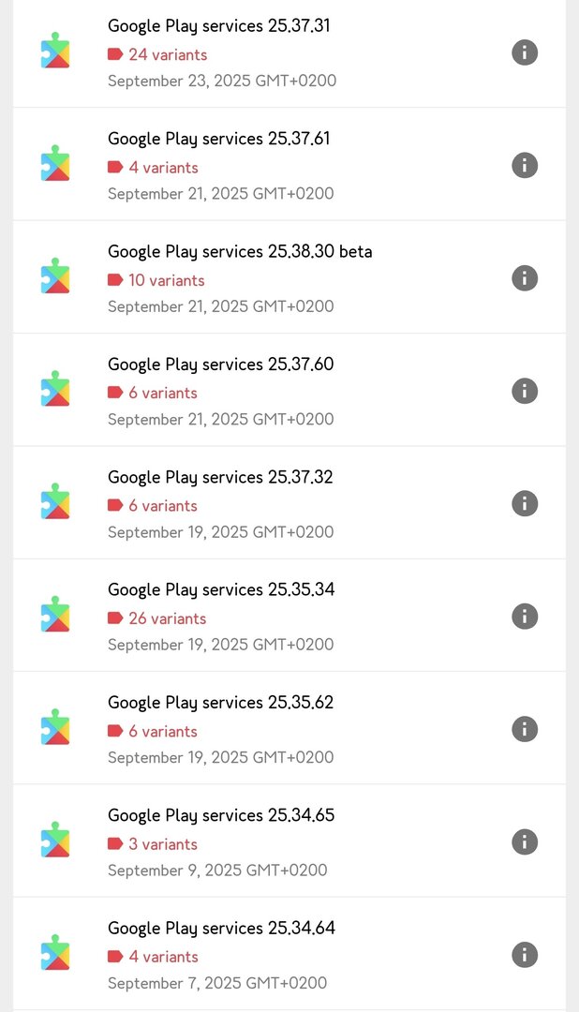Open Google Play services 25.37.31 title link
579x1012 pixels.
(x=218, y=26)
